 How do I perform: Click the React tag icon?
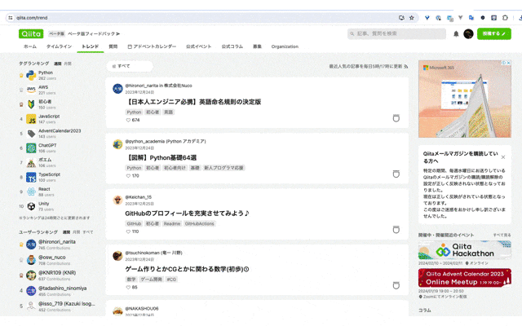(x=31, y=192)
